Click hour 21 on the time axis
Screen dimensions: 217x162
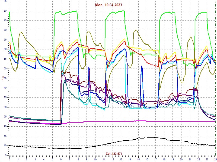[x=190, y=159]
